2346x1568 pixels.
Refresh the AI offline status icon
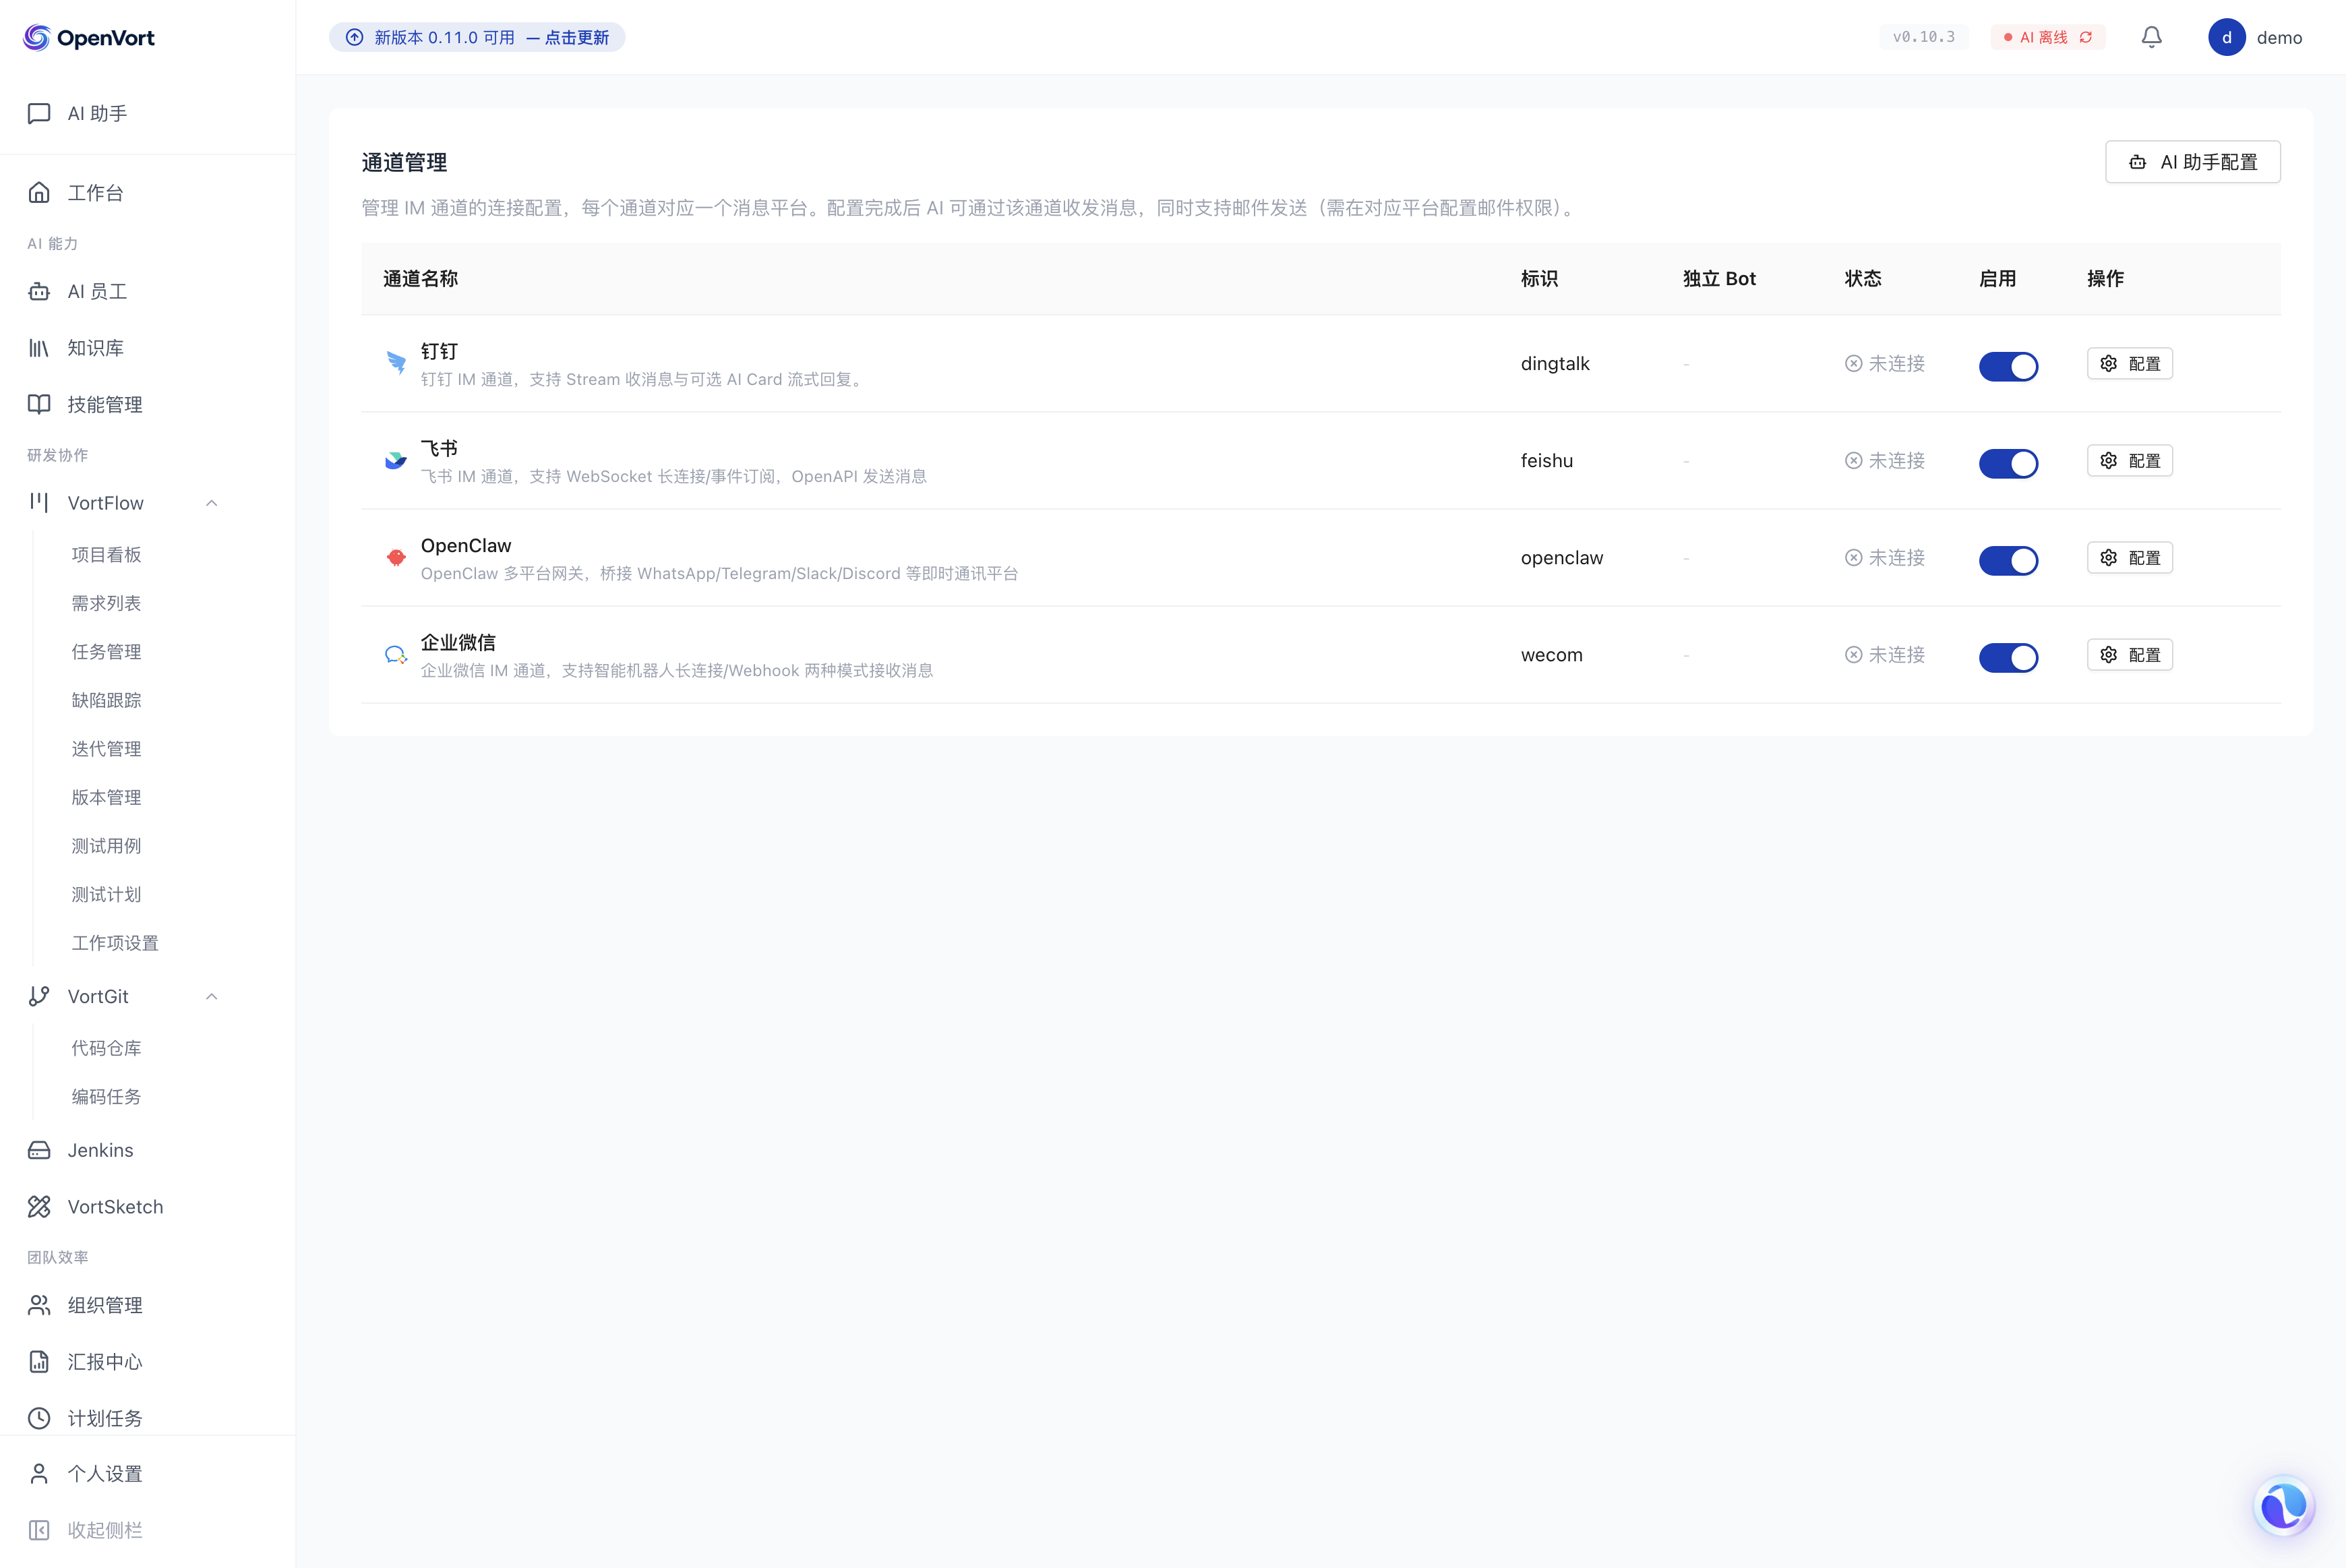point(2086,37)
